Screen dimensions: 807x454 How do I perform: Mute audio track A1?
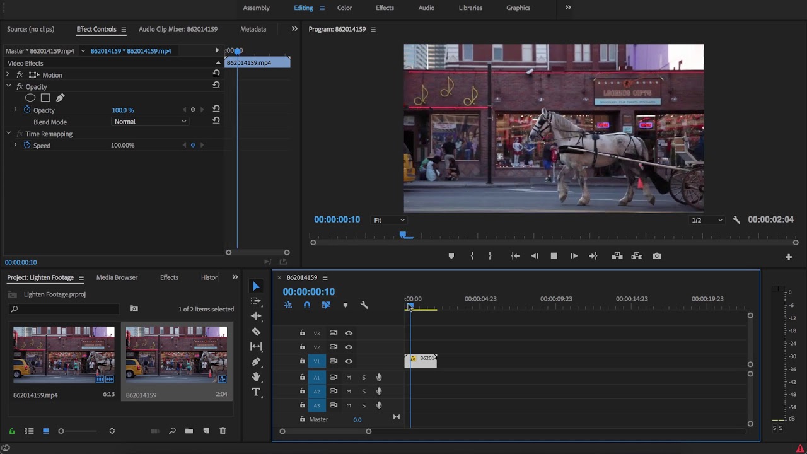tap(349, 378)
